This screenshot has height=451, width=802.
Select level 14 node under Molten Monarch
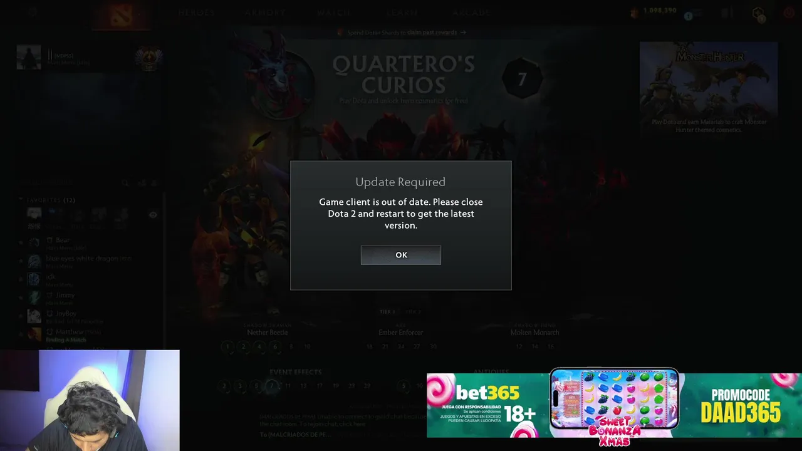point(534,346)
